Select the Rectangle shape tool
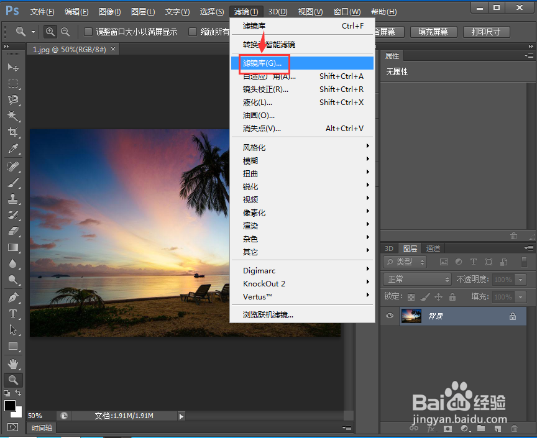 pos(13,346)
